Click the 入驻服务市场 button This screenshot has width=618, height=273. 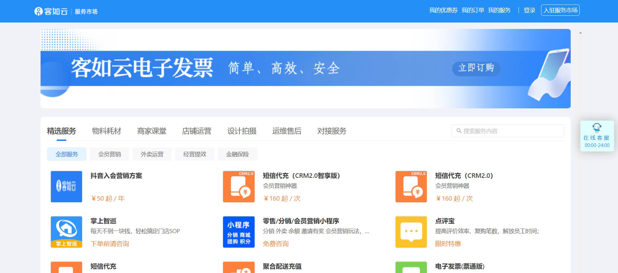click(560, 10)
